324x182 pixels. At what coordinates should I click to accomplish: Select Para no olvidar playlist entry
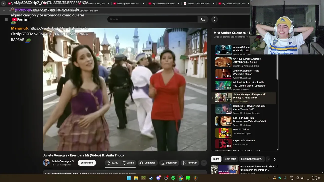click(244, 133)
